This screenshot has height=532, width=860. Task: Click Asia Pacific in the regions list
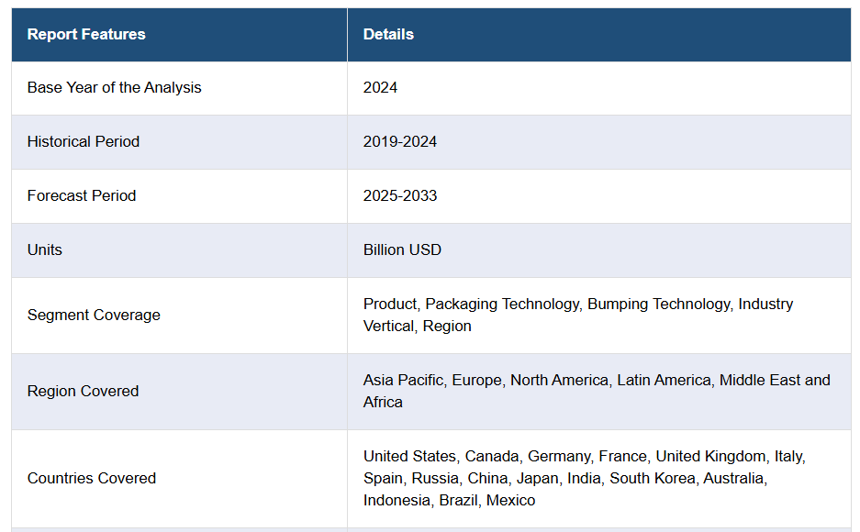[x=403, y=381]
